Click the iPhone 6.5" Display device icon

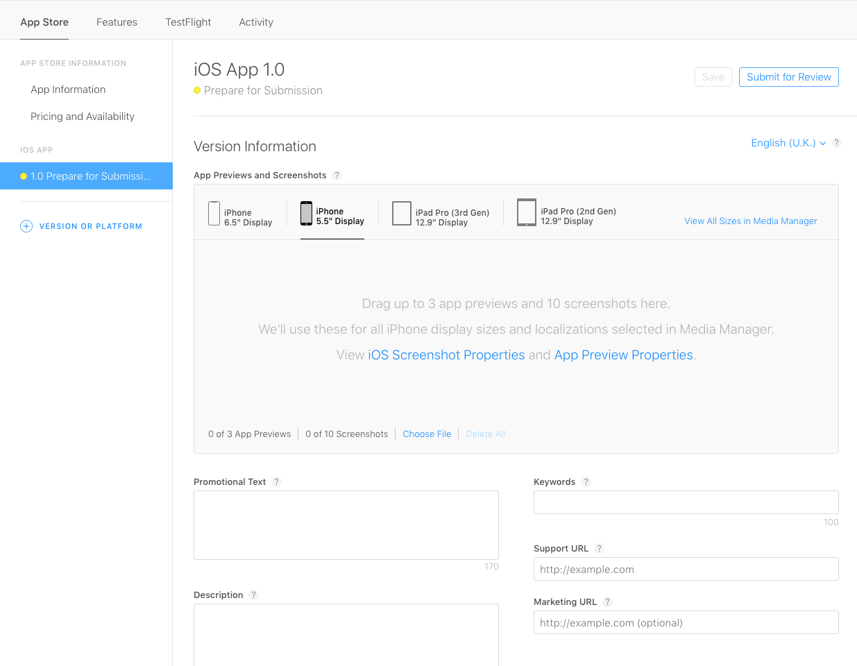214,214
